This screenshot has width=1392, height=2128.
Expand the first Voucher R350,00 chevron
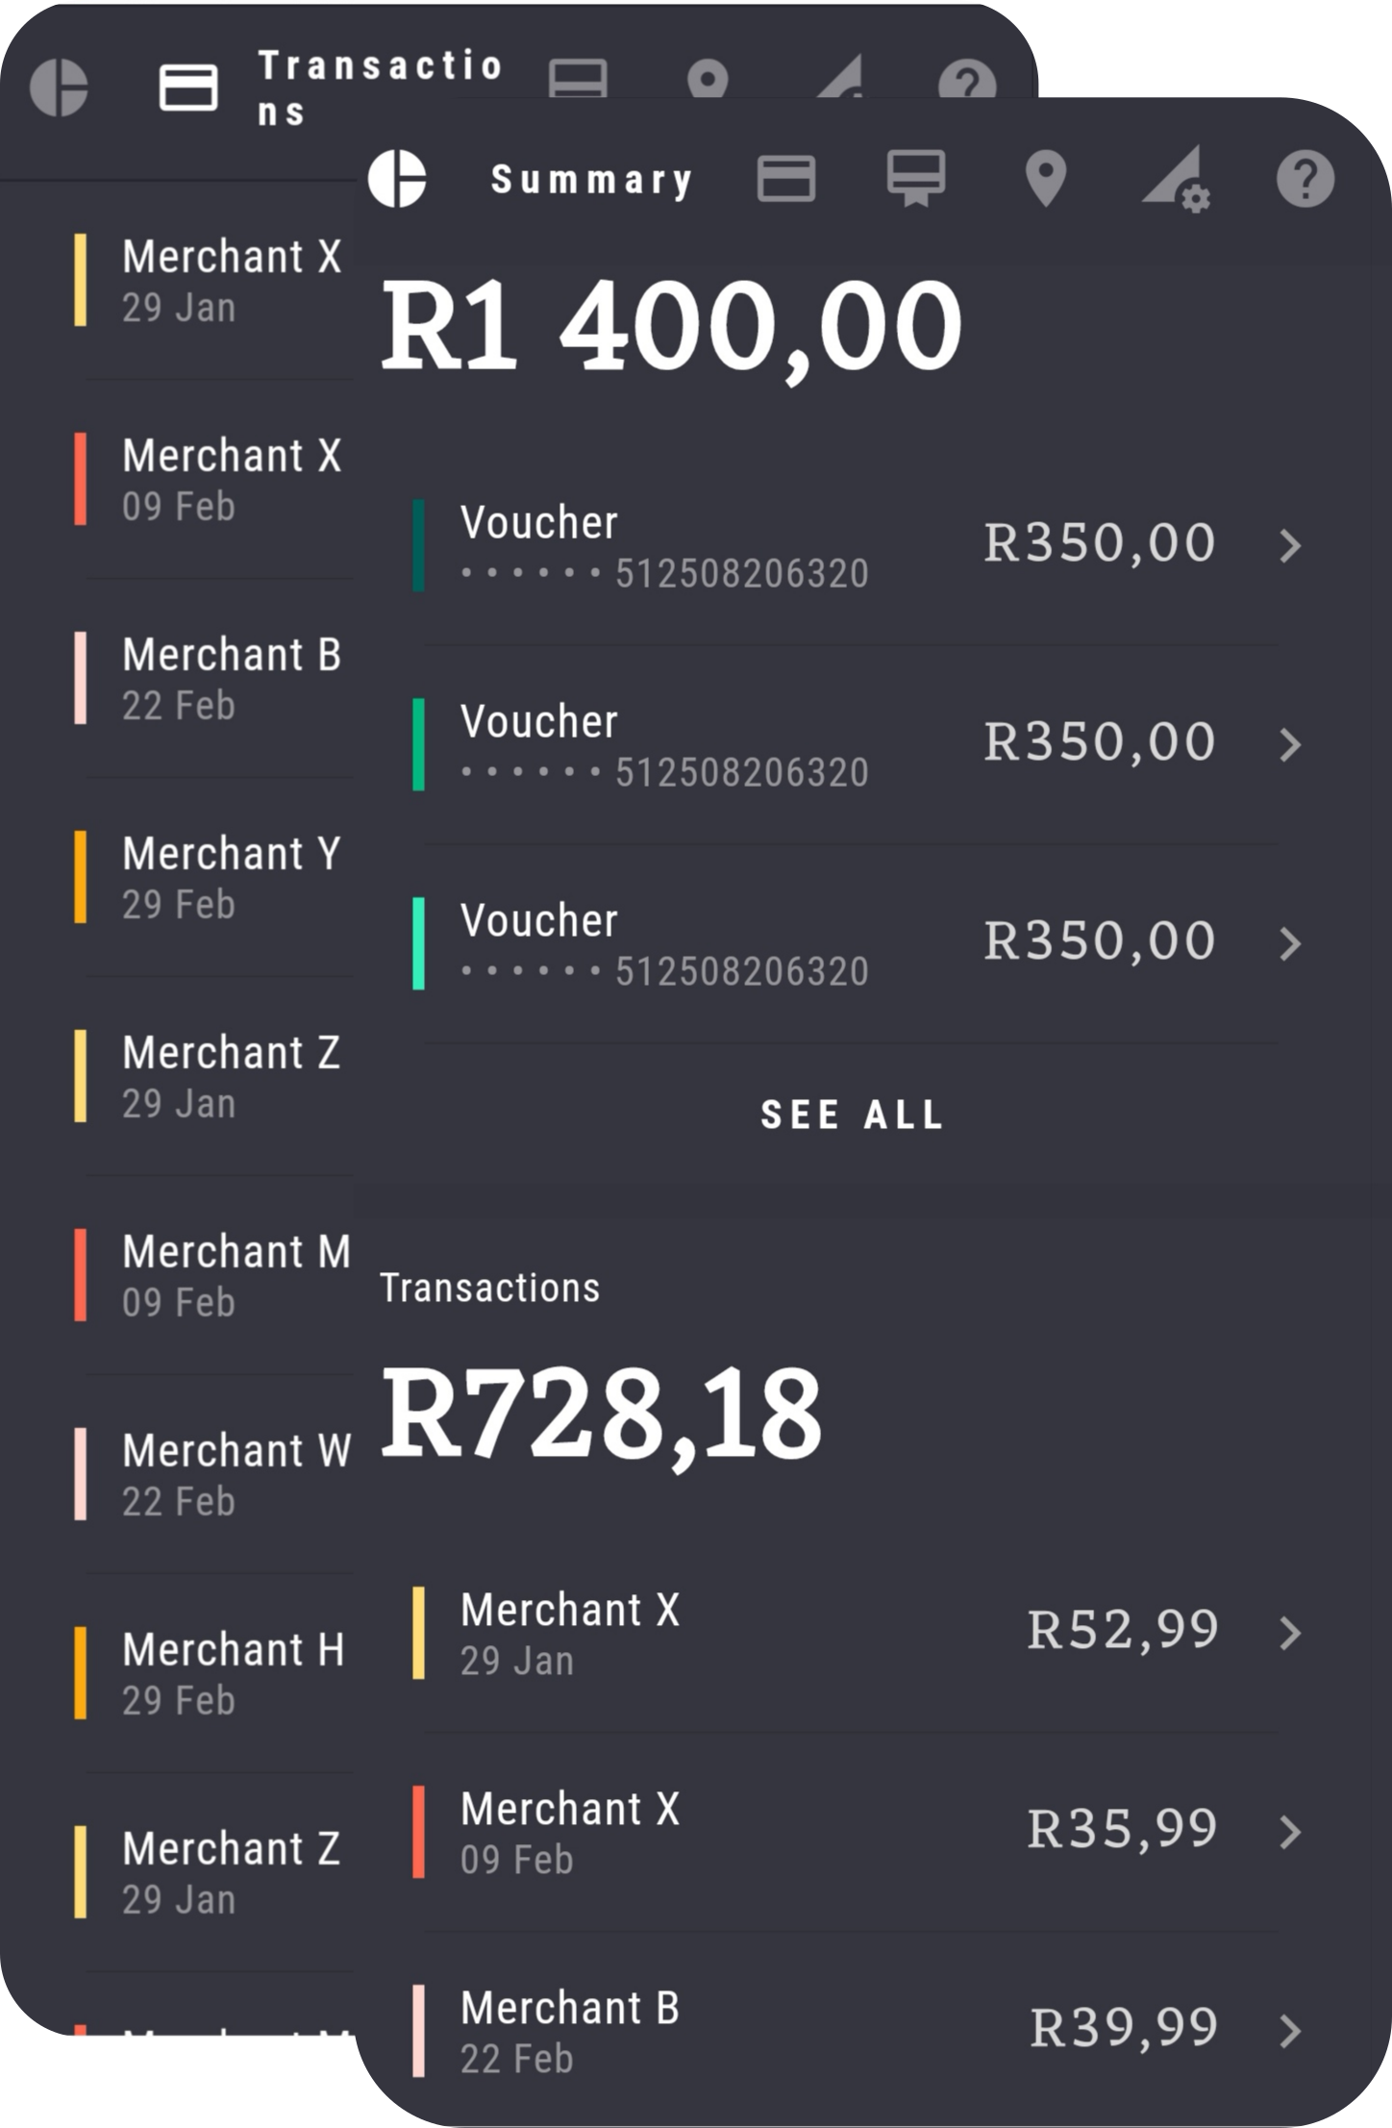tap(1290, 545)
